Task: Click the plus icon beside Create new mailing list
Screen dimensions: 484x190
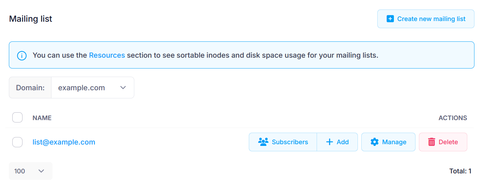Action: [390, 19]
